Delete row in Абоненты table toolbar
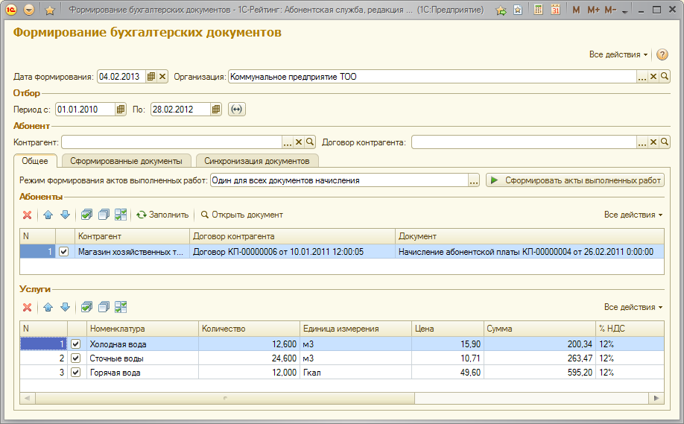The width and height of the screenshot is (684, 424). [x=28, y=215]
